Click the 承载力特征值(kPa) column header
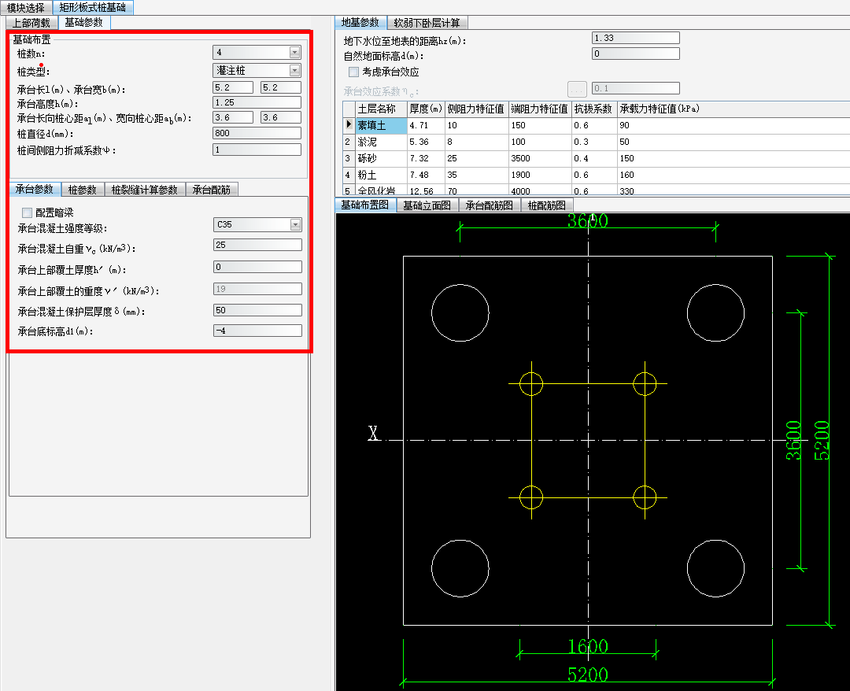 point(734,109)
